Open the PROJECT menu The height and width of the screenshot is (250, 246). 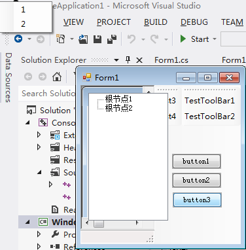point(114,22)
